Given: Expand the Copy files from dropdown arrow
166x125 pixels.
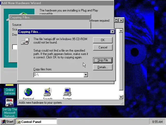Looking at the screenshot, I should pos(86,75).
